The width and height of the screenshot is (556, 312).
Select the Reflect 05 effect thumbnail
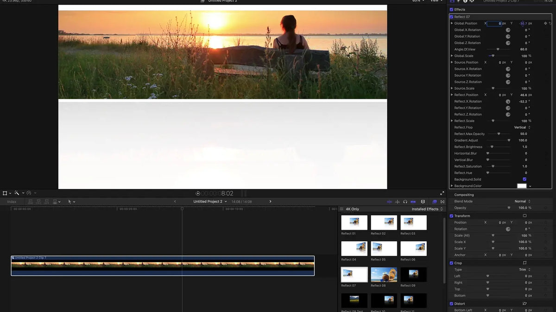pos(384,249)
